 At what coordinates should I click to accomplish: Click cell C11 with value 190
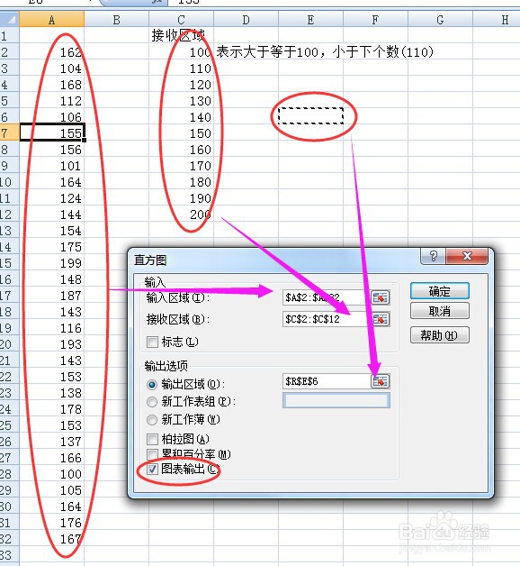click(181, 197)
